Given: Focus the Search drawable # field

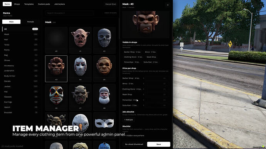Looking at the screenshot, I should click(69, 13).
